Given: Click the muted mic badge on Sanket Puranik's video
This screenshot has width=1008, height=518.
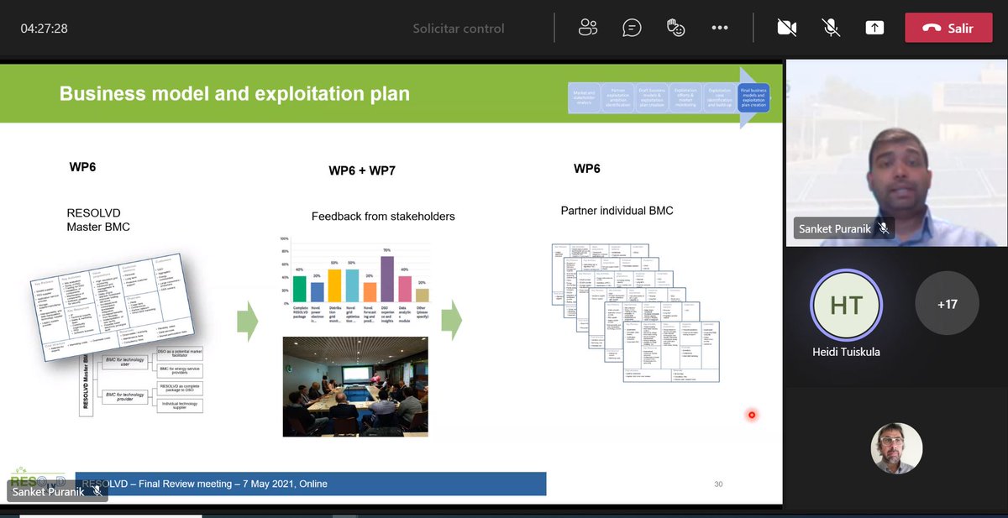Looking at the screenshot, I should 884,228.
